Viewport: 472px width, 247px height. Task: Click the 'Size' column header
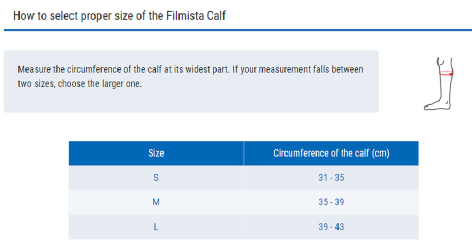pyautogui.click(x=156, y=153)
